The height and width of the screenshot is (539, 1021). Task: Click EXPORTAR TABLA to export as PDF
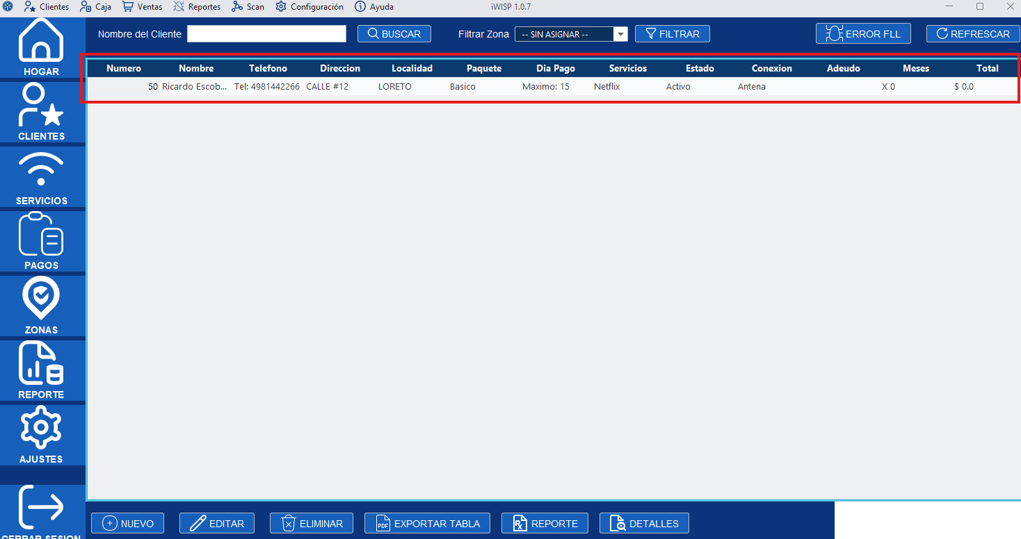pos(427,523)
